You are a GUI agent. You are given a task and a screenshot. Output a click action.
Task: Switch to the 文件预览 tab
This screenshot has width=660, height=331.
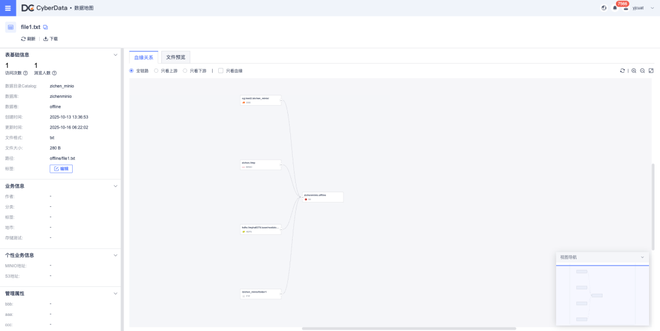175,57
